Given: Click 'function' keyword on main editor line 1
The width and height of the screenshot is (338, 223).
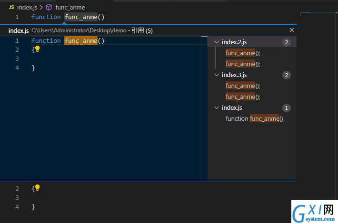Looking at the screenshot, I should coord(46,17).
